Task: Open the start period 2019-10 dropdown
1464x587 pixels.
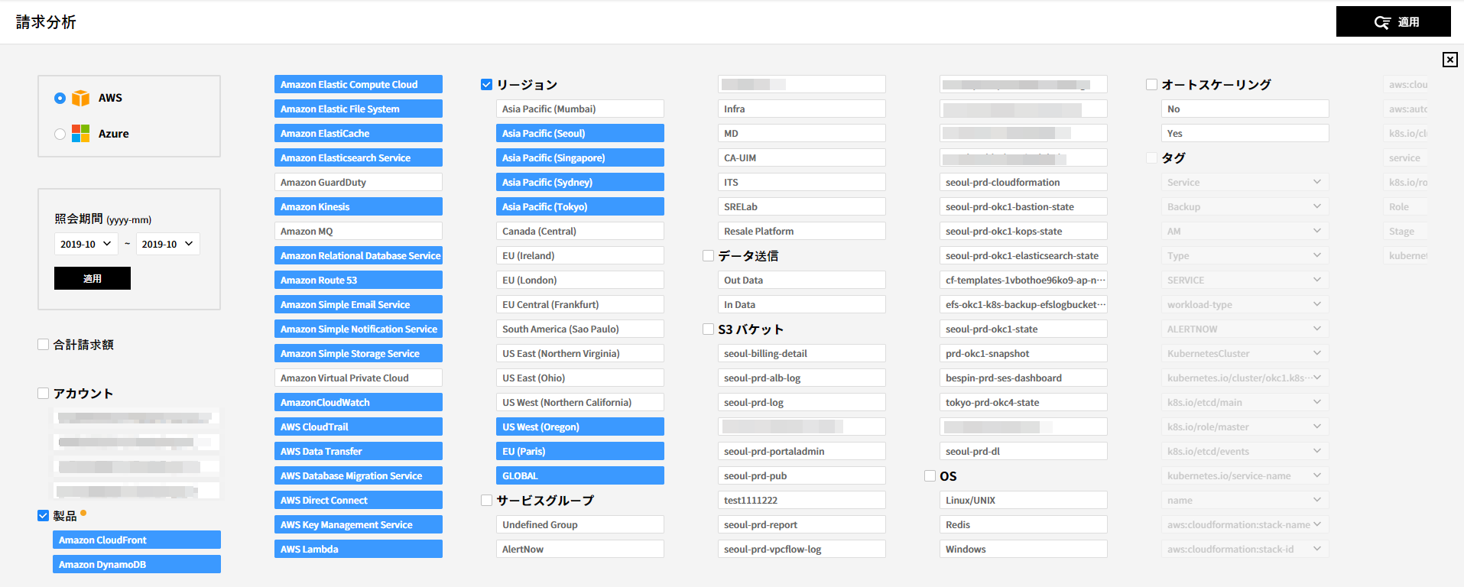Action: (86, 244)
